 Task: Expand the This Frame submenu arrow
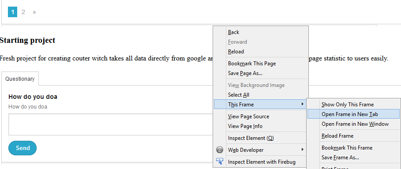(303, 104)
